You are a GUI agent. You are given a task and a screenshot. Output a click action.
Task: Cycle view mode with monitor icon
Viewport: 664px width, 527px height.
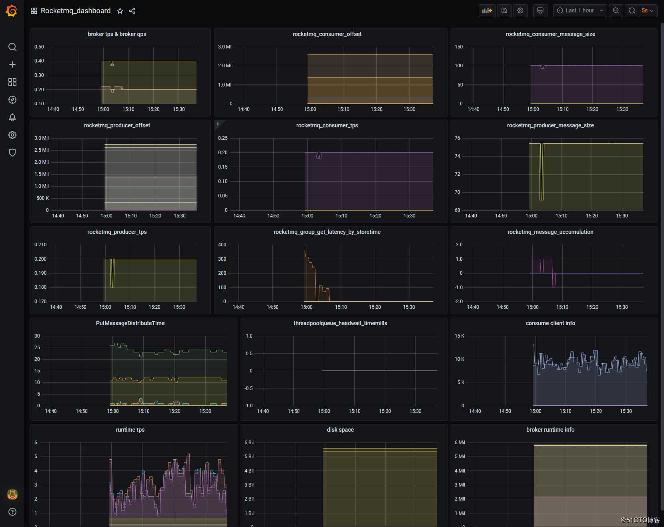pyautogui.click(x=540, y=11)
